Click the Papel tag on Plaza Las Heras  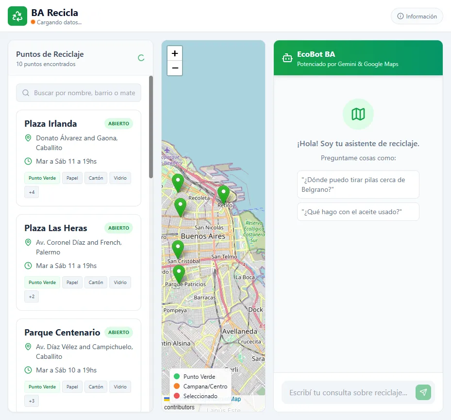[x=72, y=282]
